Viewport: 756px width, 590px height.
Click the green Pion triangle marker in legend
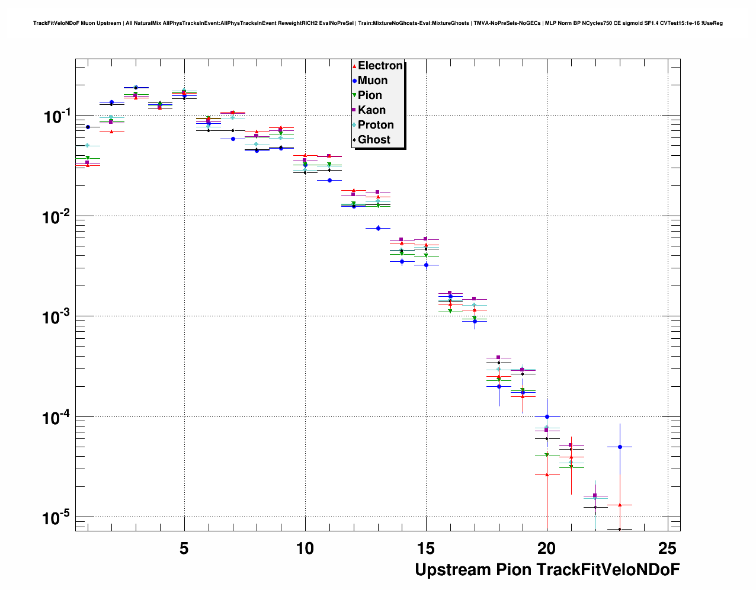coord(354,95)
